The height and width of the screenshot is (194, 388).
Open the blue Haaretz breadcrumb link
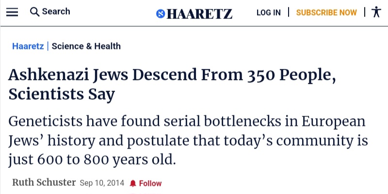pyautogui.click(x=28, y=46)
